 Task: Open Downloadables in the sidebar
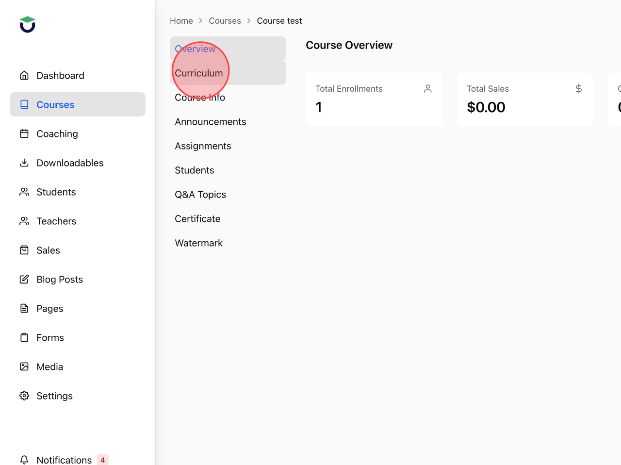point(78,163)
